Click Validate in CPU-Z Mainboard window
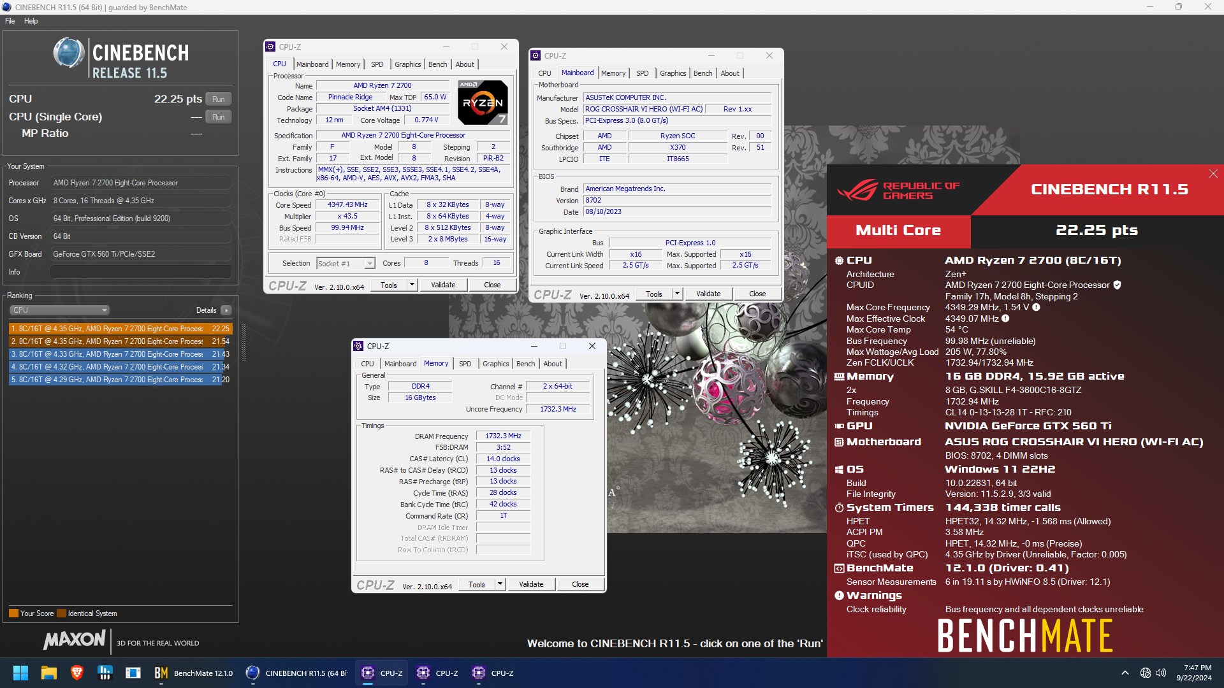Image resolution: width=1224 pixels, height=688 pixels. pyautogui.click(x=708, y=294)
